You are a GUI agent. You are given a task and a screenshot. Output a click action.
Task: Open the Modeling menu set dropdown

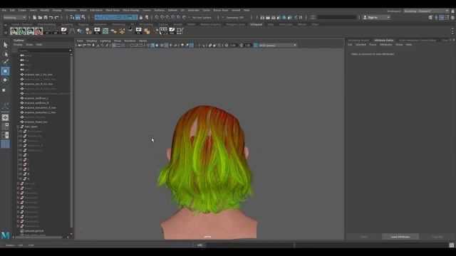coord(14,18)
